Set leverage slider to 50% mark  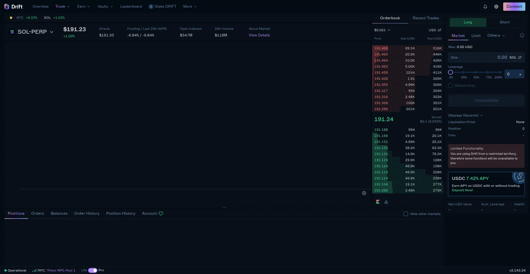pos(475,72)
